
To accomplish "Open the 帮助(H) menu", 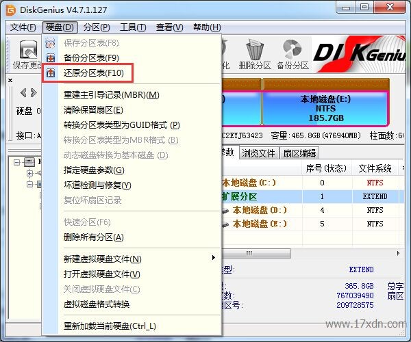I will [207, 27].
